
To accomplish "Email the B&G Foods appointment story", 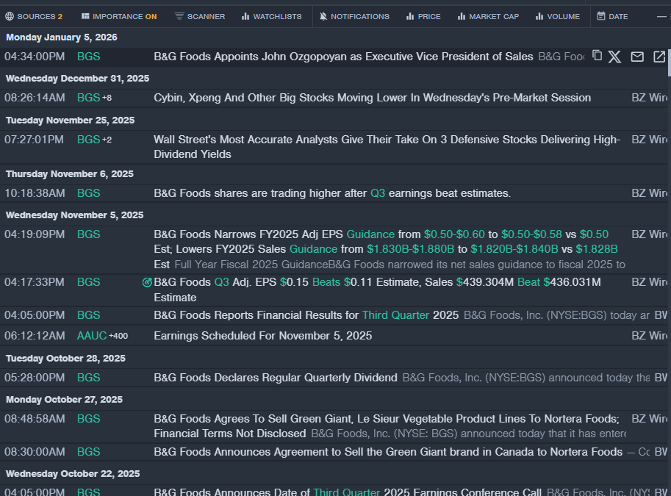I will coord(637,57).
